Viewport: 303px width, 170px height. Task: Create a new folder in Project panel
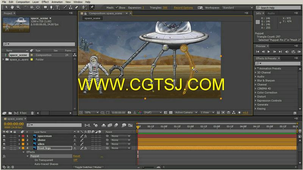pyautogui.click(x=10, y=113)
